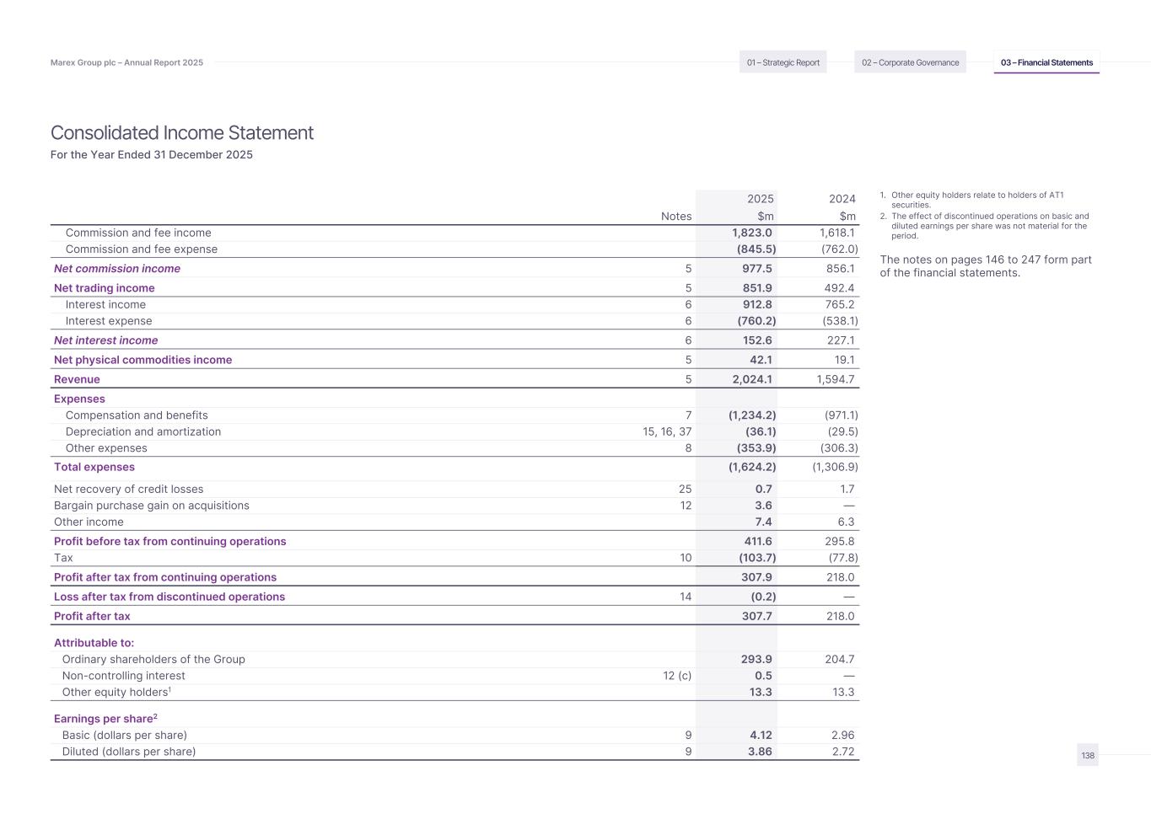Select the 03 – Financial Statements tab
1151x814 pixels.
click(1046, 62)
